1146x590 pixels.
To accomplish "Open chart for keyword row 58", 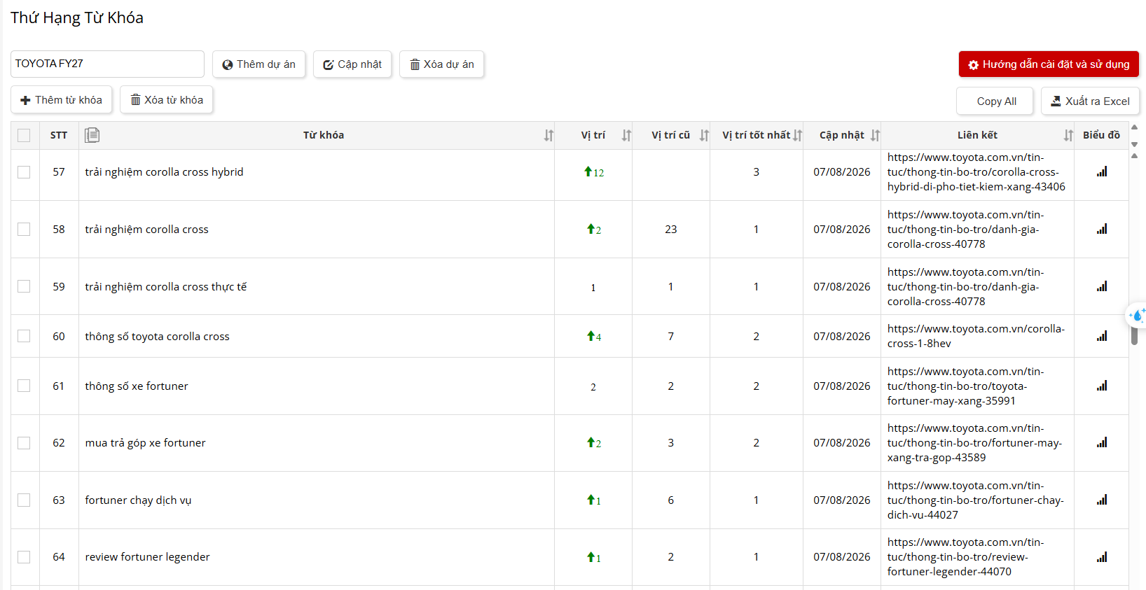I will [x=1102, y=229].
